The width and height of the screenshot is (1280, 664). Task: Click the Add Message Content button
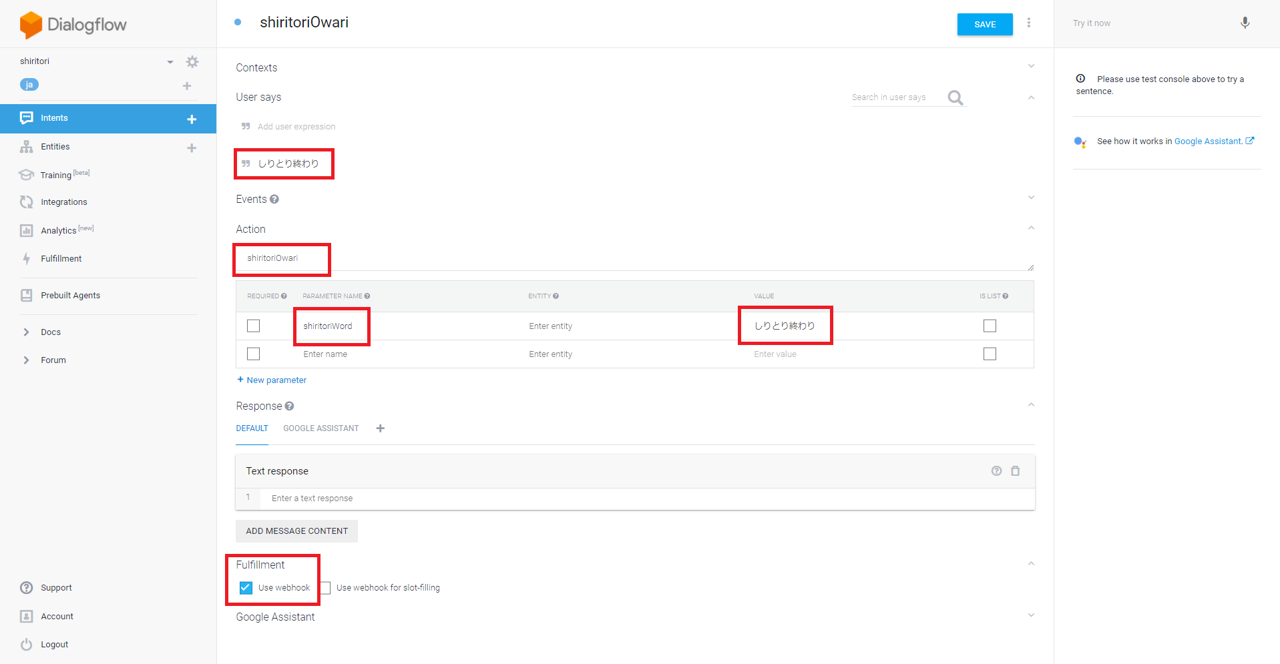pos(296,531)
